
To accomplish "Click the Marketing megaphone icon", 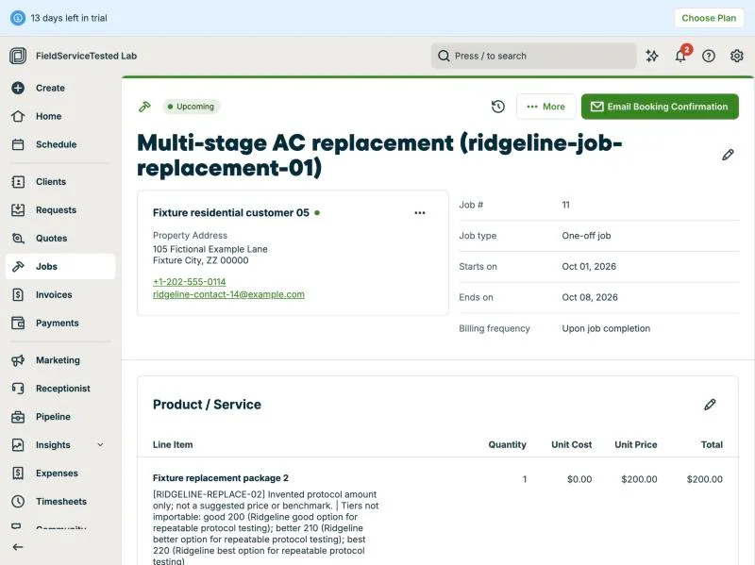I will [x=18, y=360].
